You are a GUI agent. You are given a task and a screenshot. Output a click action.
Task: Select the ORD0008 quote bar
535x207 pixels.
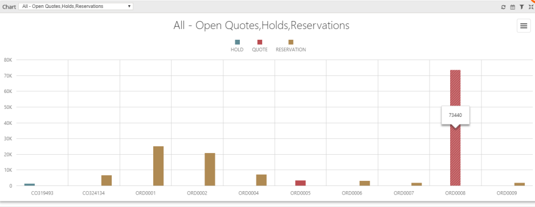click(x=455, y=128)
